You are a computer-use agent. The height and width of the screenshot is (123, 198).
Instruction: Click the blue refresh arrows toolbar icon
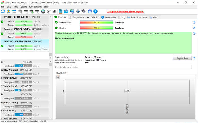pyautogui.click(x=3, y=11)
